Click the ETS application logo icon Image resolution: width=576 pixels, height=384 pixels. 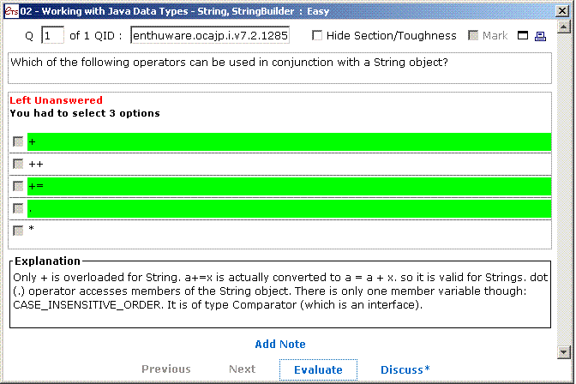pyautogui.click(x=11, y=11)
